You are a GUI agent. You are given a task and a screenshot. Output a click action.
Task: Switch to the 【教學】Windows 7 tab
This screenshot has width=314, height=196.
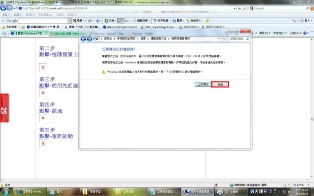(x=29, y=33)
